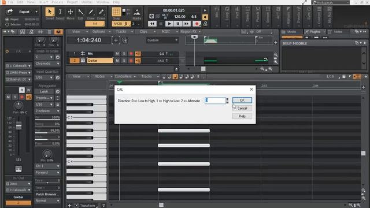370x208 pixels.
Task: Open the Patch Browser button
Action: click(x=47, y=194)
